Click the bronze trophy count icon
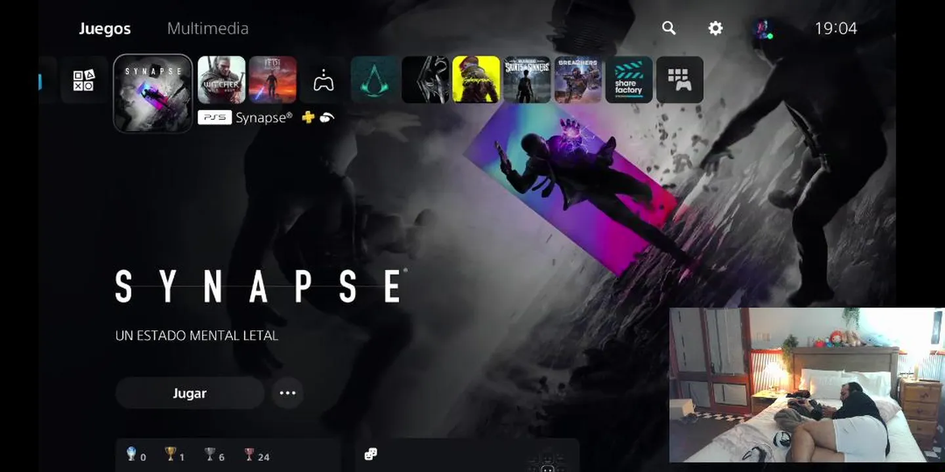This screenshot has height=472, width=945. (249, 454)
